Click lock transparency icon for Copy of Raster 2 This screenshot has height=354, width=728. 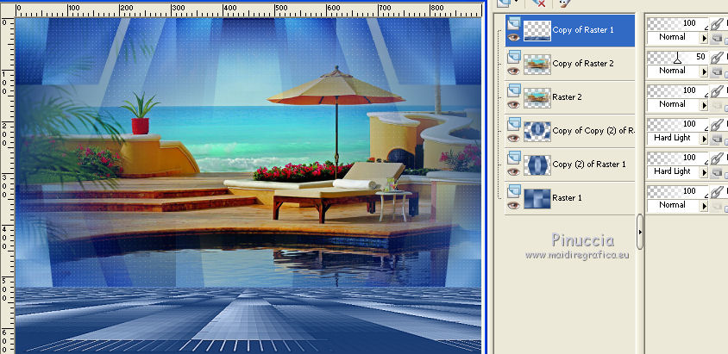(x=717, y=72)
